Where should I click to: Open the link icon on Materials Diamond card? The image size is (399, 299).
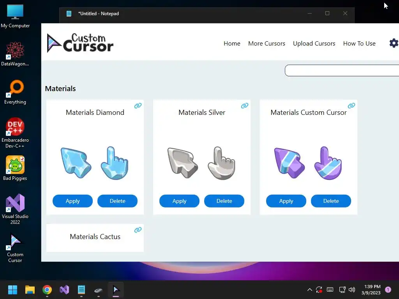138,106
